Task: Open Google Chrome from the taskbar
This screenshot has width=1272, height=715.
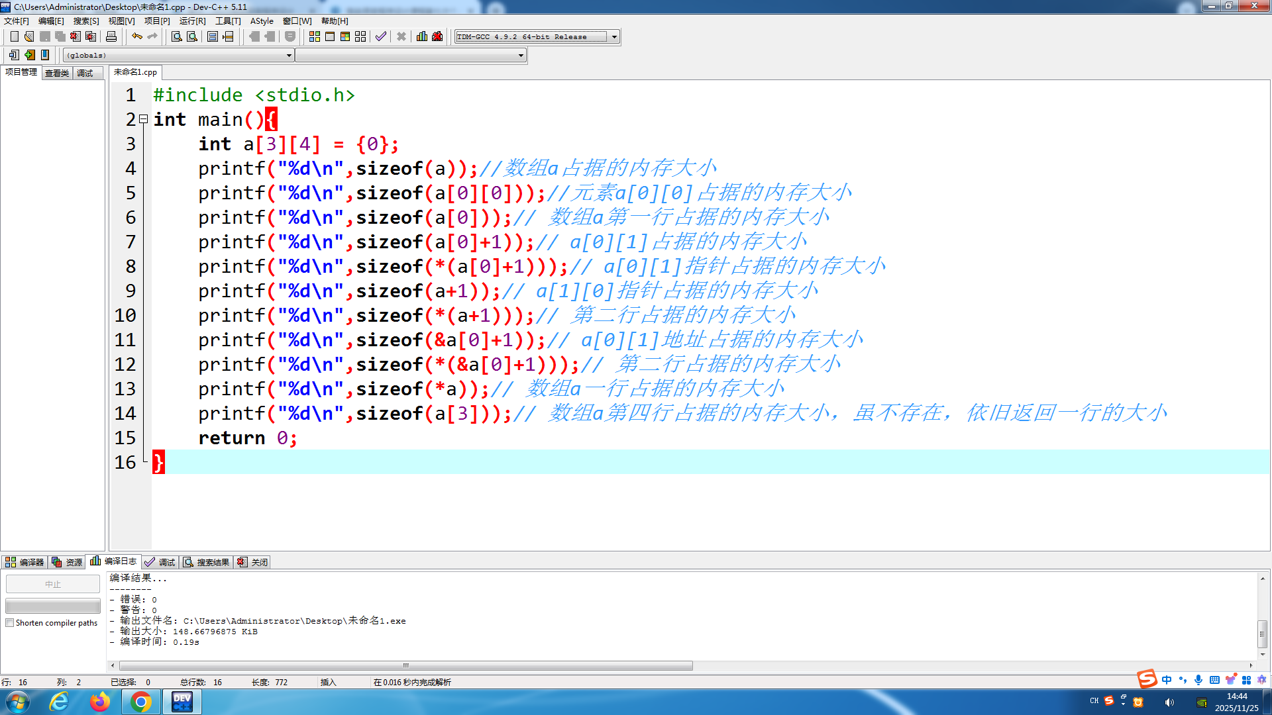Action: (x=140, y=702)
